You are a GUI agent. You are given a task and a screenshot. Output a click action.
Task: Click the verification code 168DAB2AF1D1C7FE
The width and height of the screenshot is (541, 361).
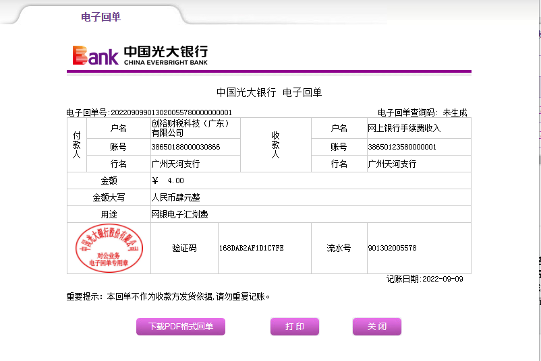click(251, 249)
